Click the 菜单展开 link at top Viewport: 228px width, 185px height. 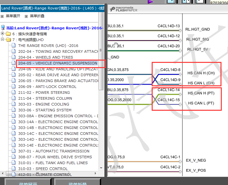13,16
